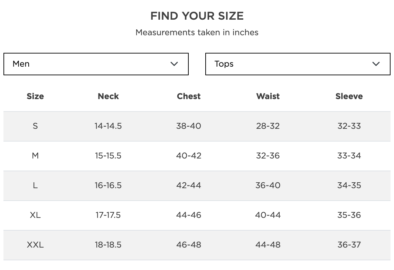Click the Sleeve column header
This screenshot has width=394, height=270.
click(349, 96)
